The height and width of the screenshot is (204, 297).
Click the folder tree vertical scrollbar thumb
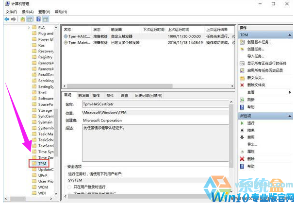56,132
